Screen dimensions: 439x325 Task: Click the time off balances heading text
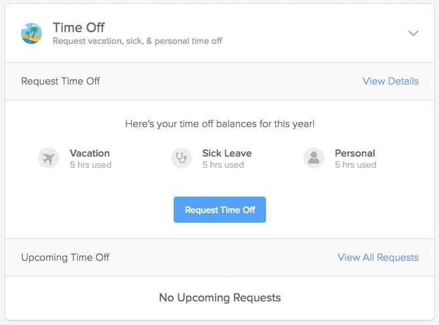(x=220, y=124)
